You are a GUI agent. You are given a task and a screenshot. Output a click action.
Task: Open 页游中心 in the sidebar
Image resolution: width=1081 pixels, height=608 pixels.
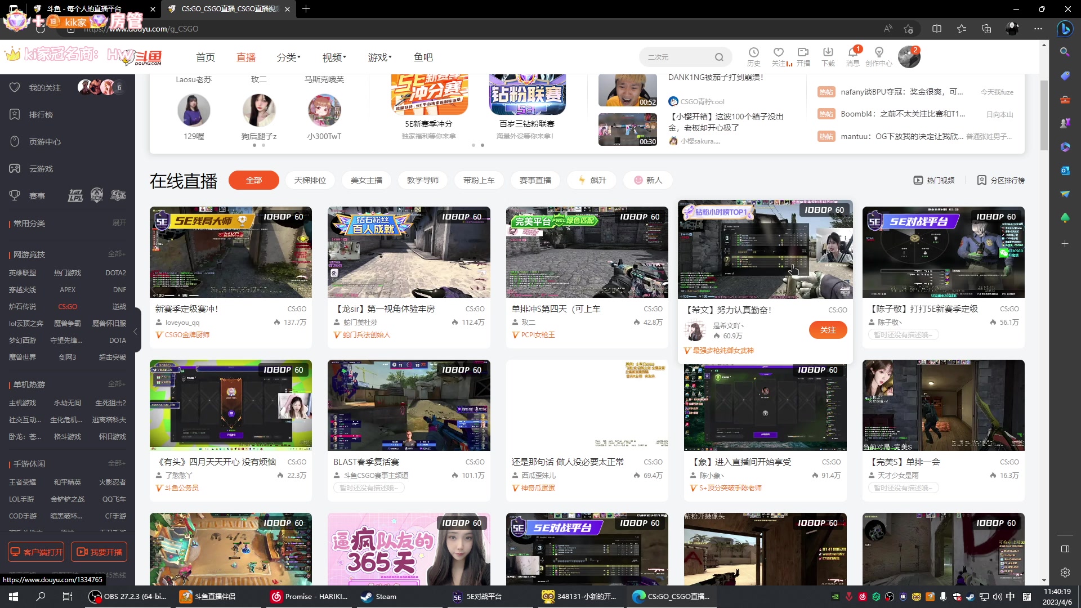click(x=35, y=142)
